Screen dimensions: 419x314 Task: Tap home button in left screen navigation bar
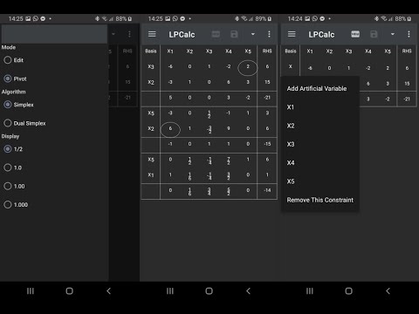pyautogui.click(x=69, y=290)
